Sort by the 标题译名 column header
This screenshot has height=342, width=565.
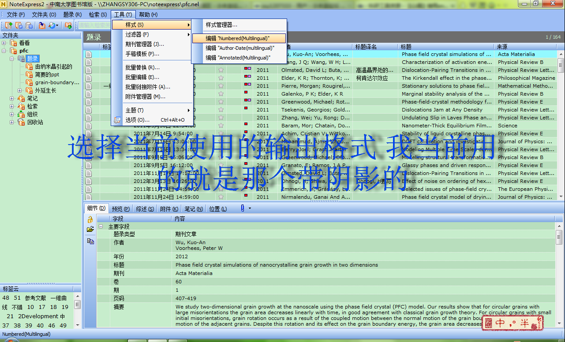click(375, 47)
